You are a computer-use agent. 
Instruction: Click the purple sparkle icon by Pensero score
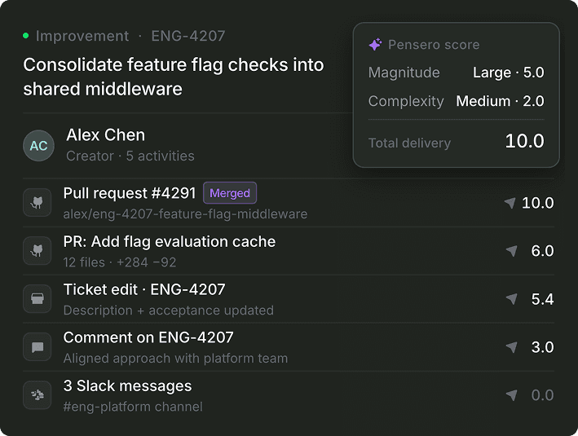coord(375,45)
